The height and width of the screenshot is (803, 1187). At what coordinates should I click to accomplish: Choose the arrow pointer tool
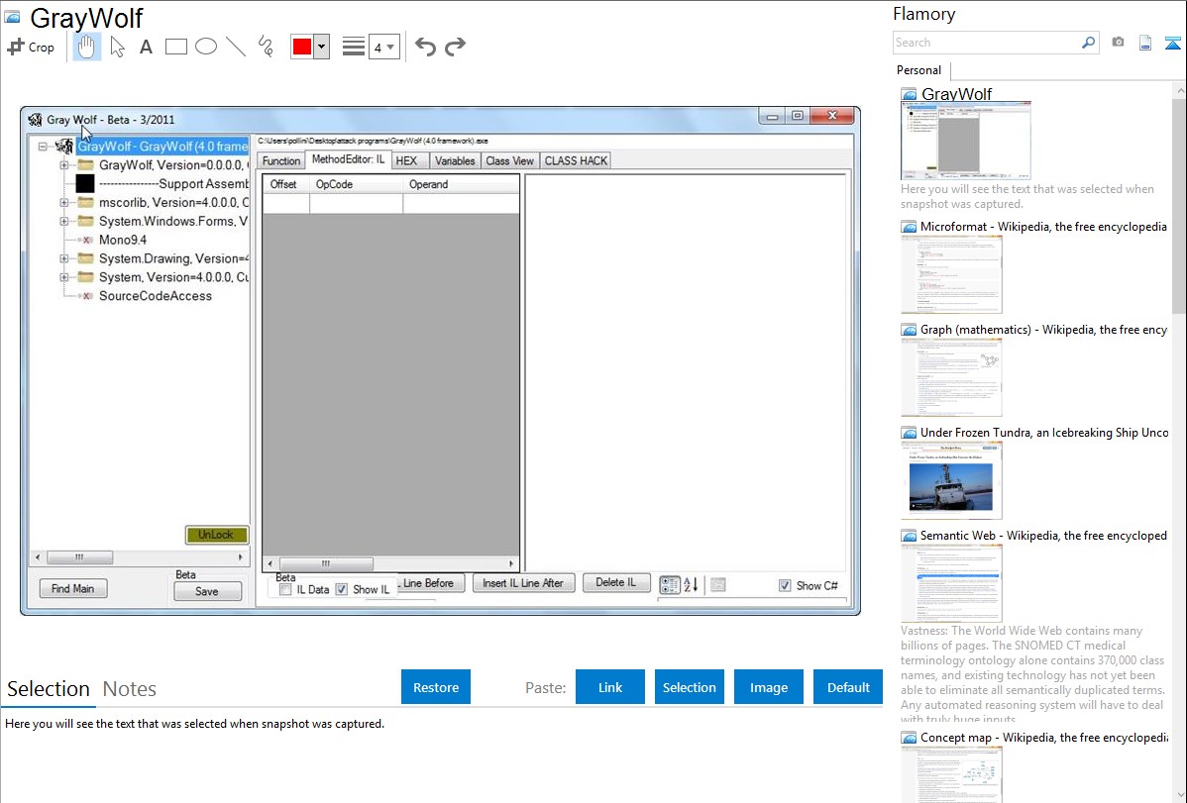click(117, 47)
